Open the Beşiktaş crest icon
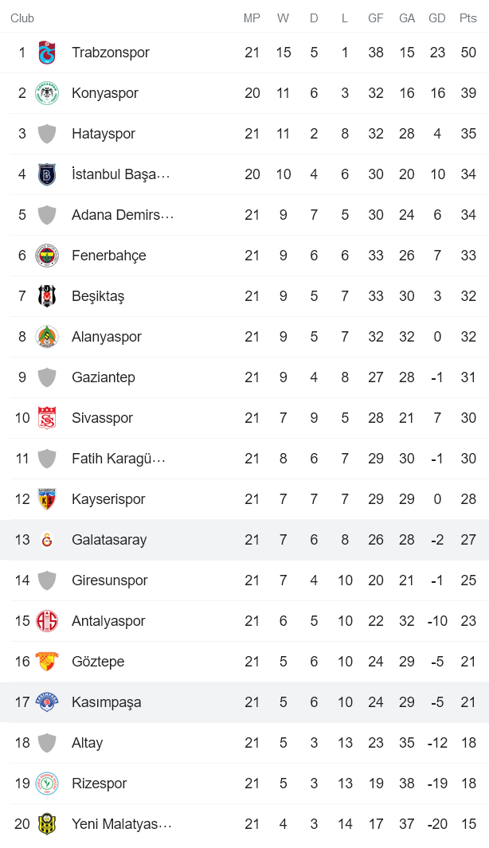The image size is (489, 848). point(48,295)
